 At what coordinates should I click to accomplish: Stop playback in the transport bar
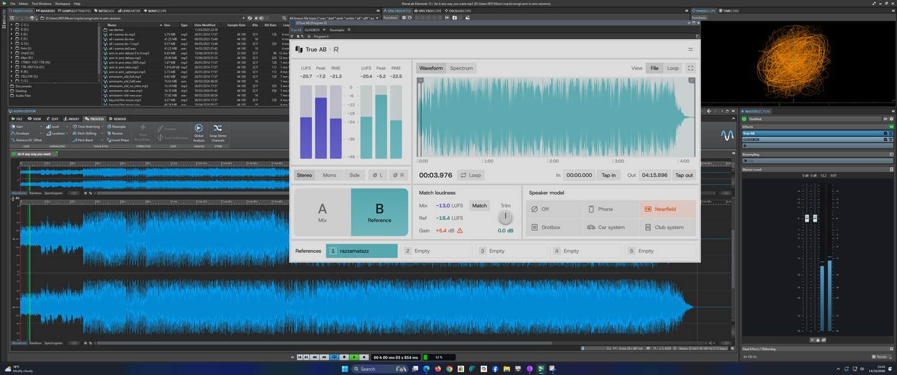tap(344, 357)
